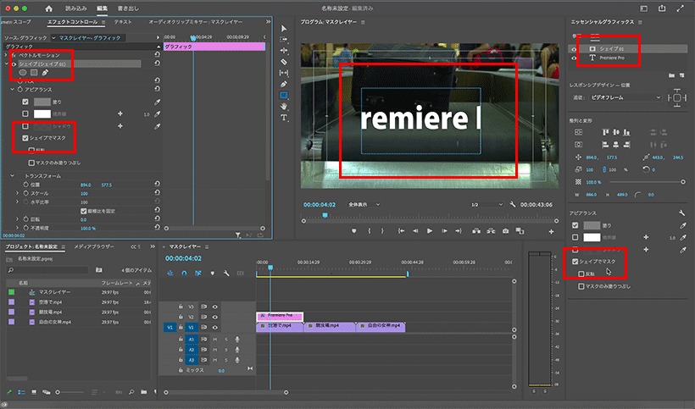This screenshot has width=695, height=409.
Task: Toggle timeline Snap magnet icon
Action: [184, 274]
